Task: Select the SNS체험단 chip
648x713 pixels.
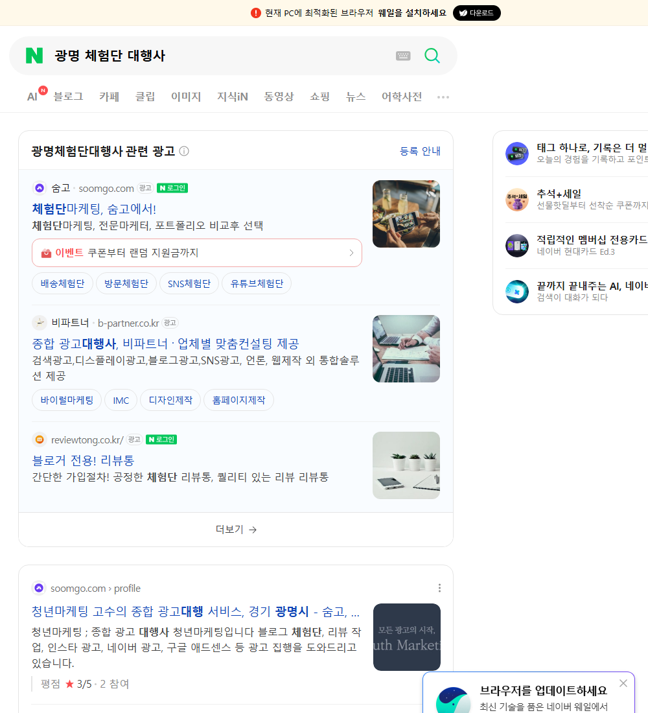Action: pyautogui.click(x=189, y=284)
